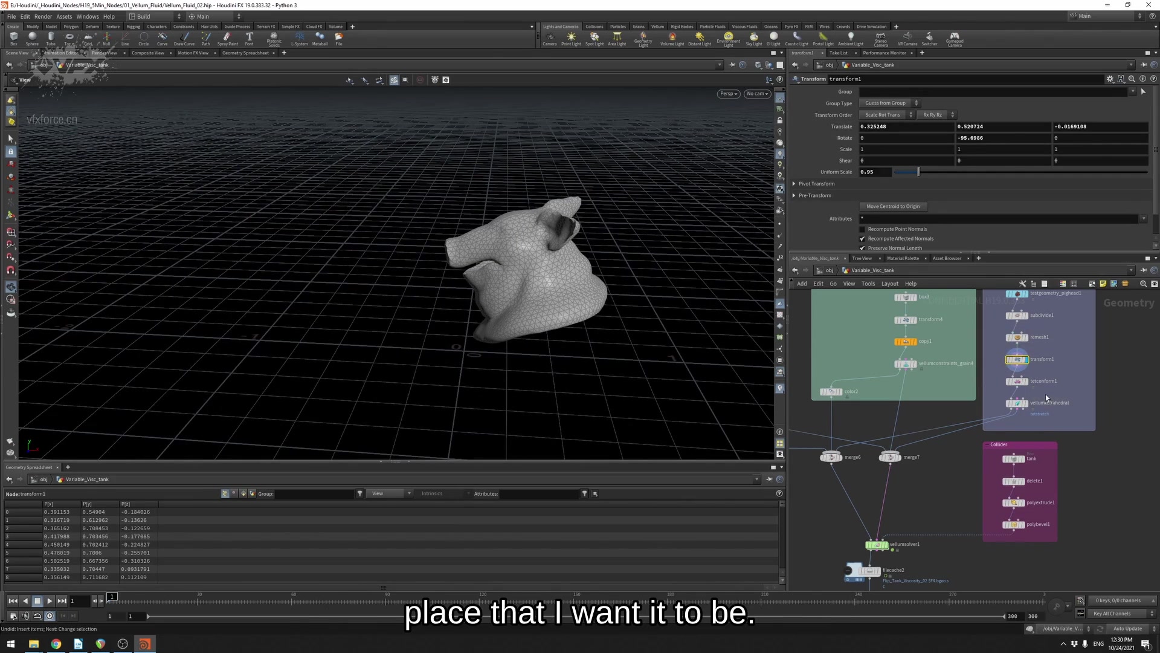1160x653 pixels.
Task: Add an Environment Light from the shelf
Action: [728, 39]
